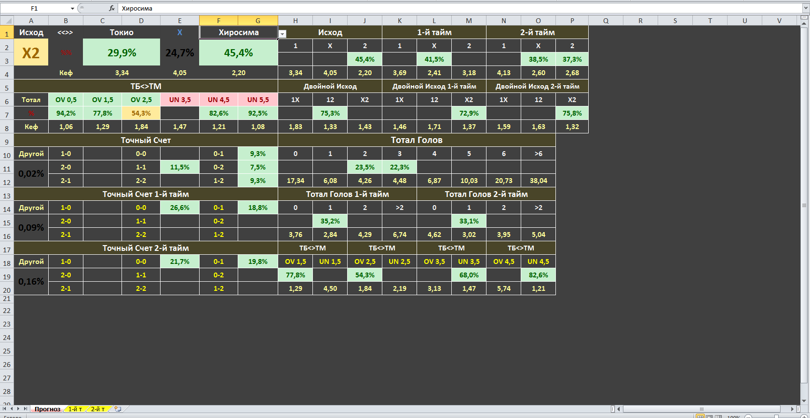Click the 94,2% total cell
810x418 pixels.
point(66,113)
